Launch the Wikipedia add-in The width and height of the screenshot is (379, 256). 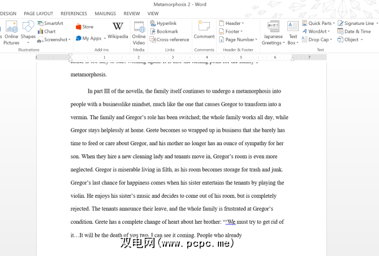coord(118,30)
